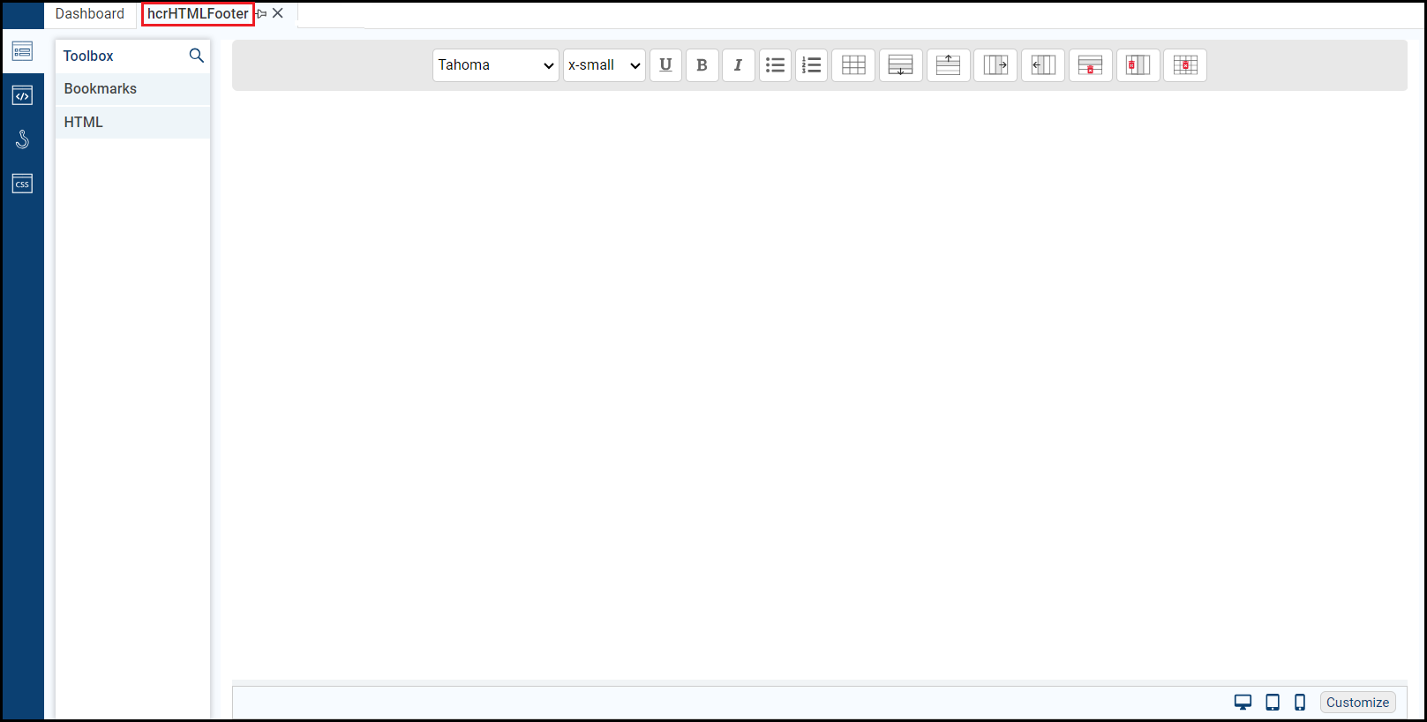This screenshot has height=722, width=1427.
Task: Expand the Bookmarks toolbox section
Action: click(132, 89)
